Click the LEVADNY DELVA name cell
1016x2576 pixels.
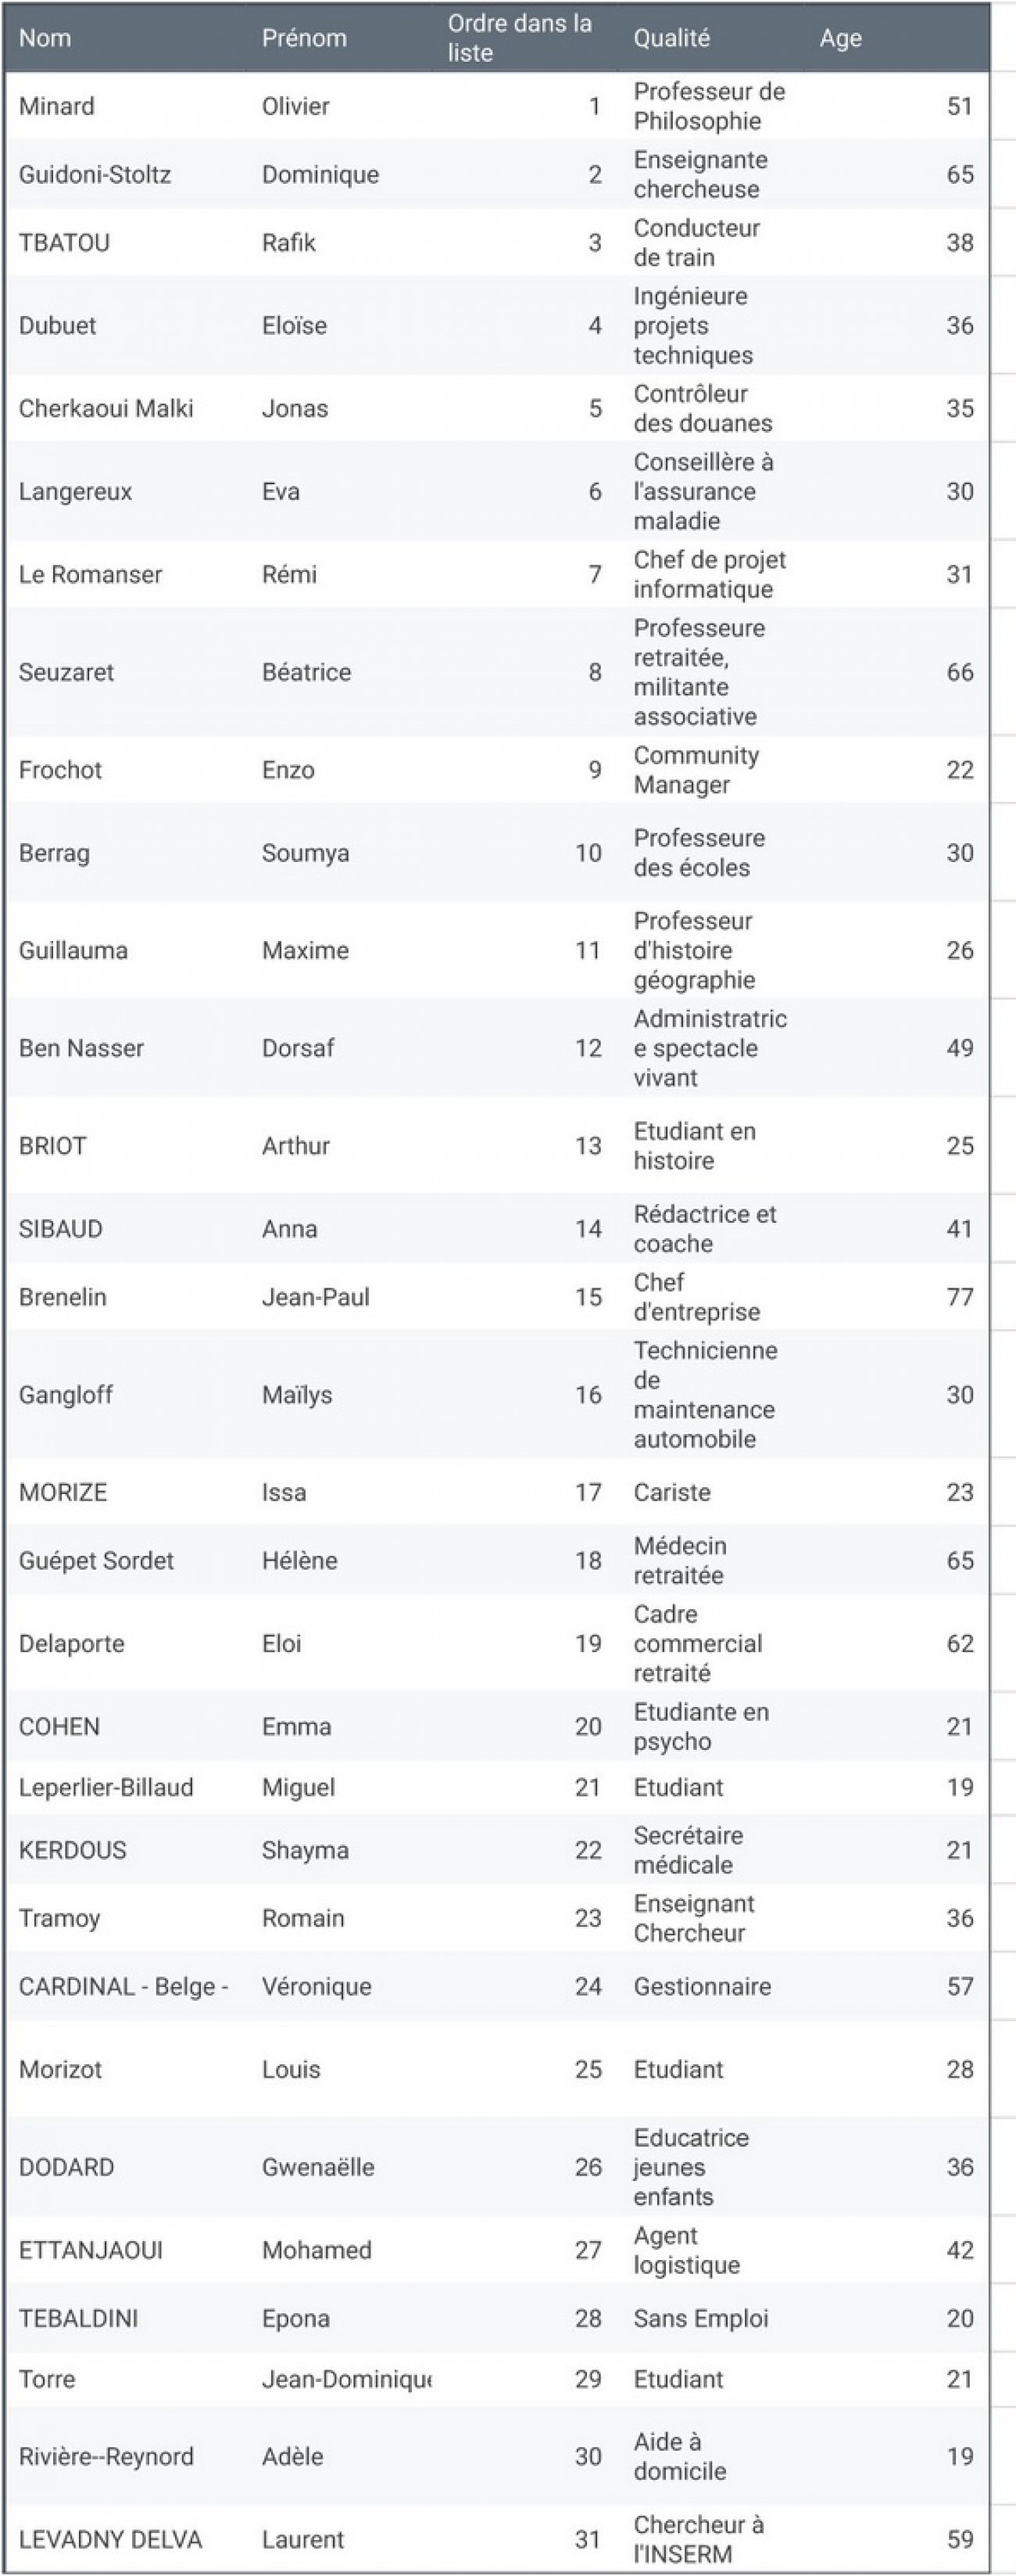(x=110, y=2539)
